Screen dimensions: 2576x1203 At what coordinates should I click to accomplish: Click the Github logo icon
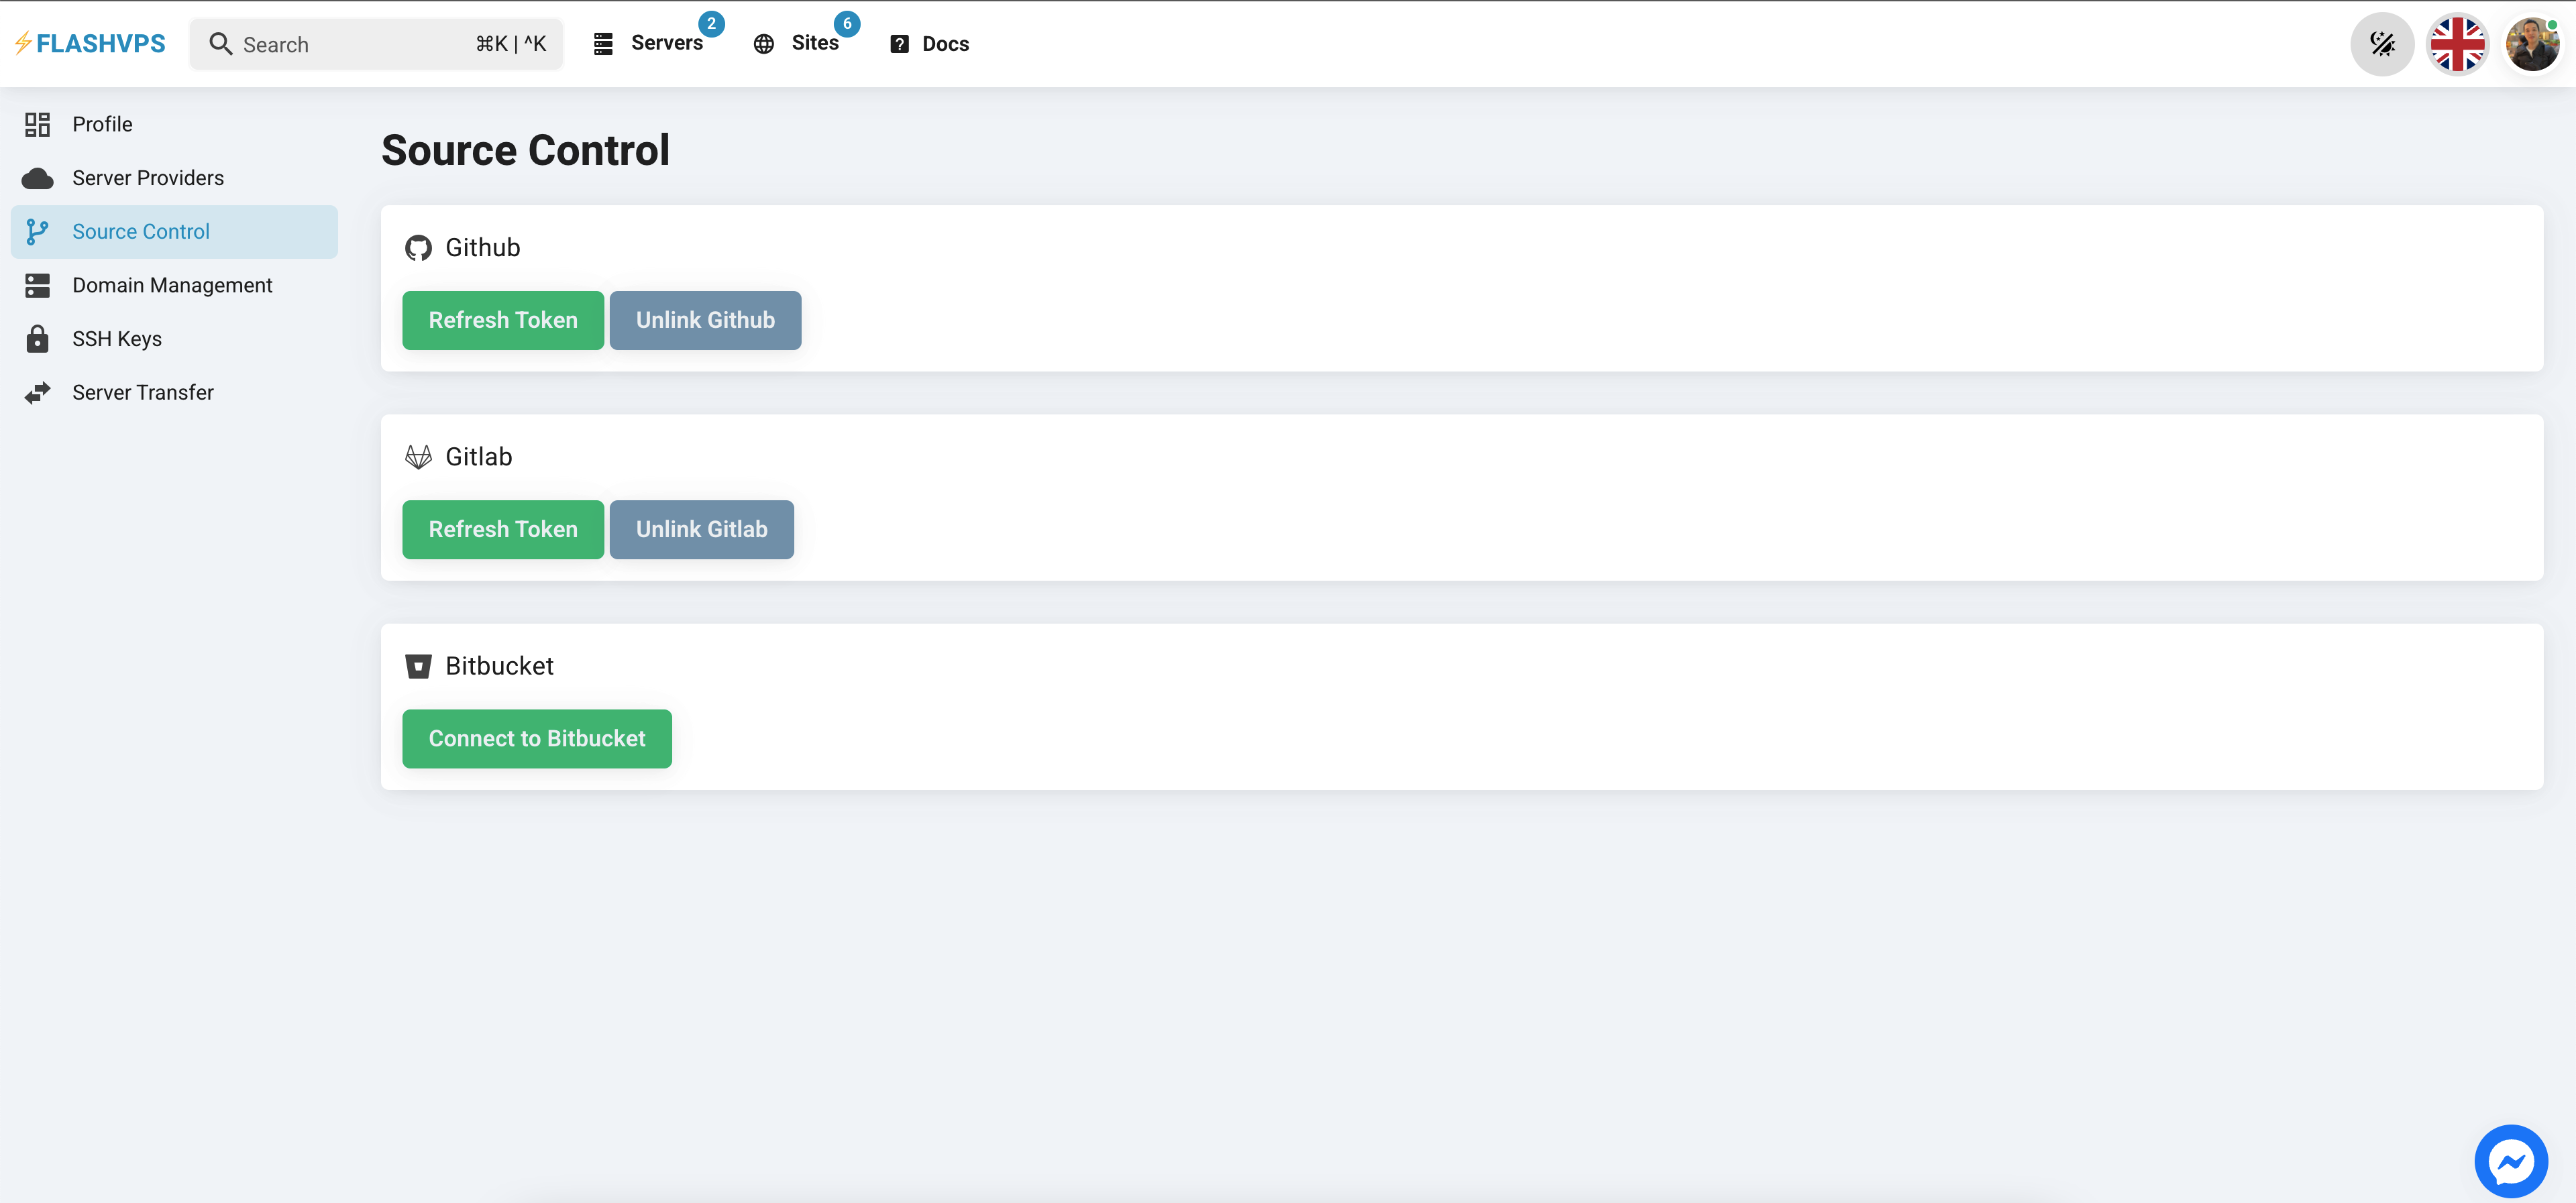[419, 247]
